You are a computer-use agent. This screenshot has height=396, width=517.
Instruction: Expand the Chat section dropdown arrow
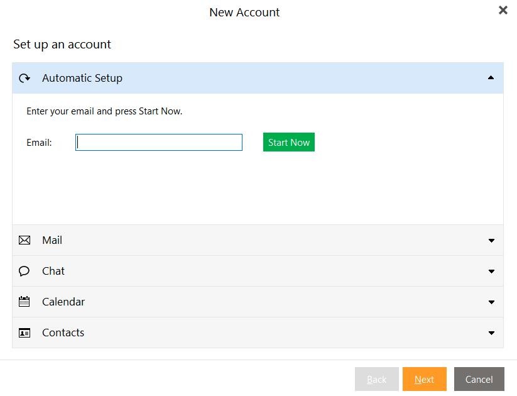pyautogui.click(x=491, y=272)
